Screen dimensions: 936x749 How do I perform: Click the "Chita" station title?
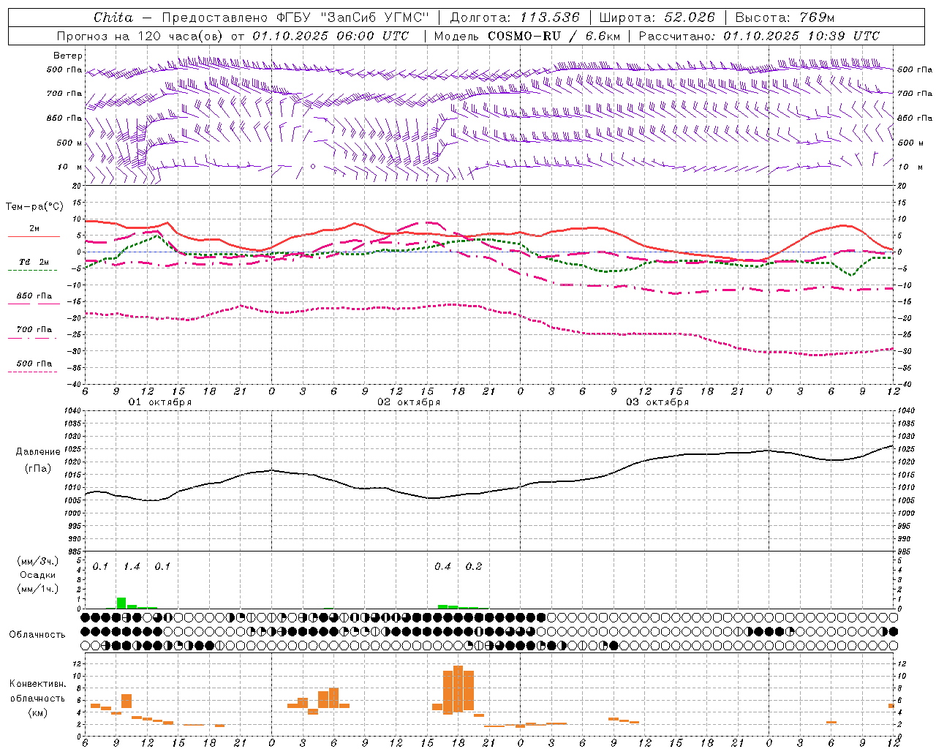pyautogui.click(x=113, y=18)
